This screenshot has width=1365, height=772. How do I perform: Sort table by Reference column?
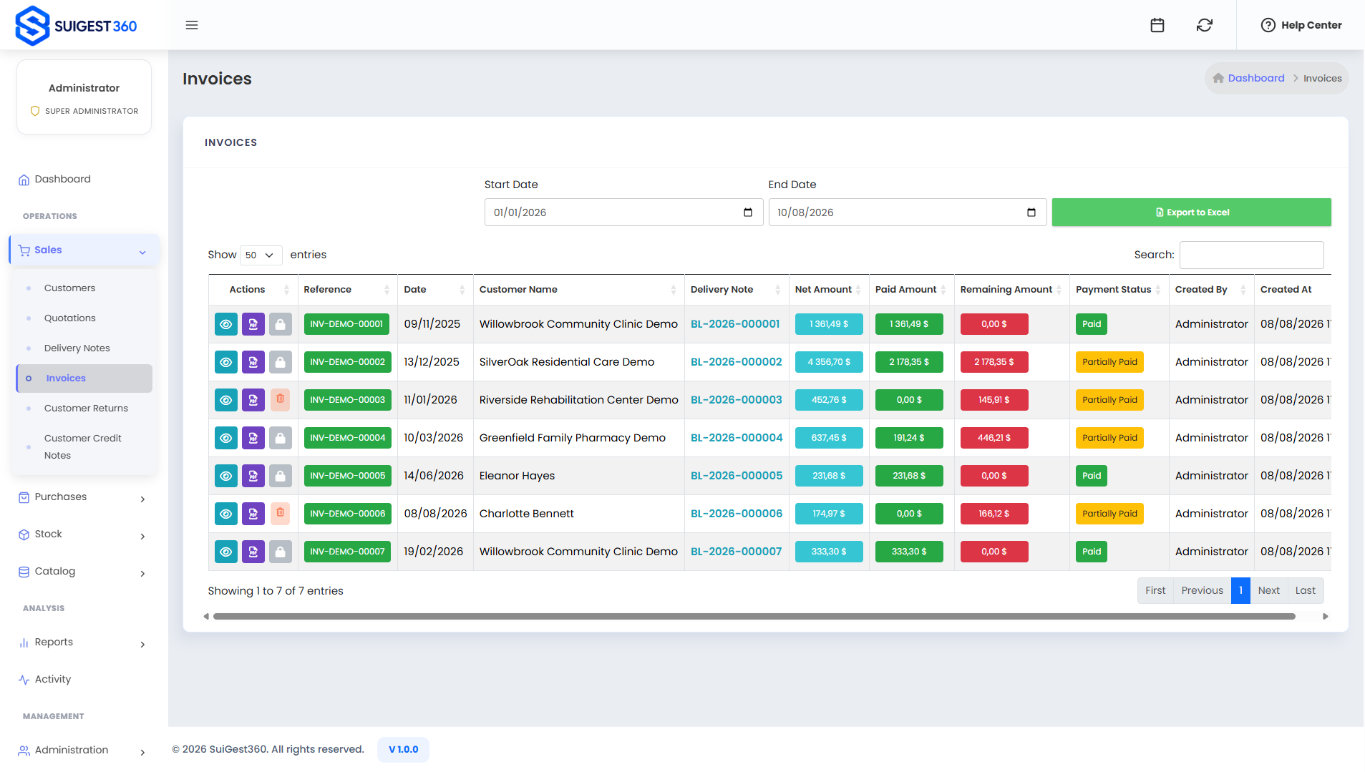point(347,290)
